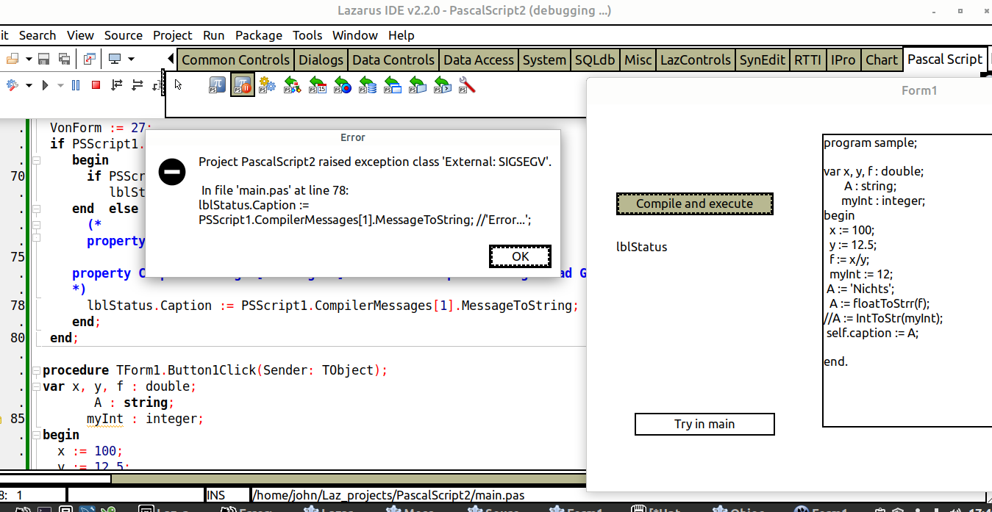Image resolution: width=992 pixels, height=512 pixels.
Task: Toggle Form/Unit view icon
Action: (x=90, y=59)
